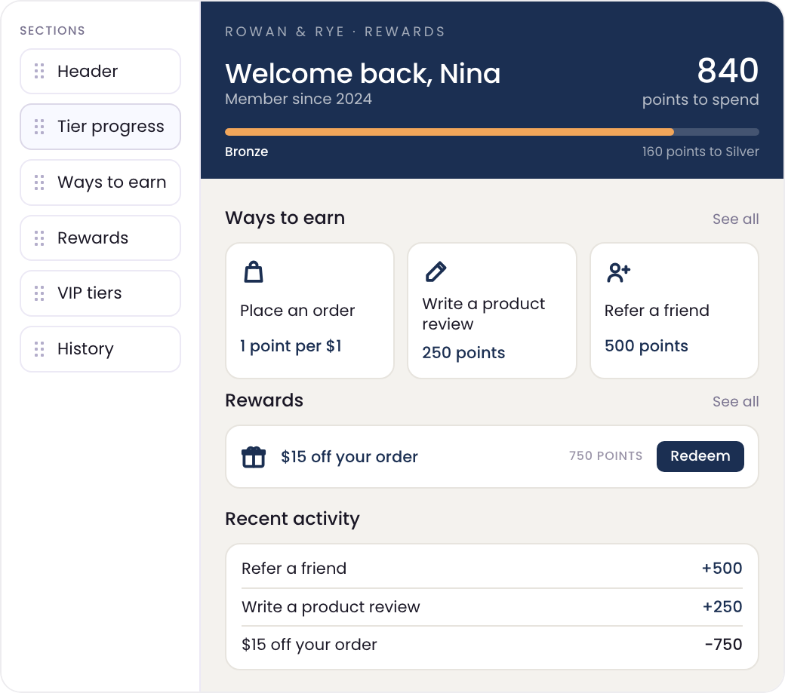Open the History section item
The height and width of the screenshot is (693, 785).
pos(100,349)
